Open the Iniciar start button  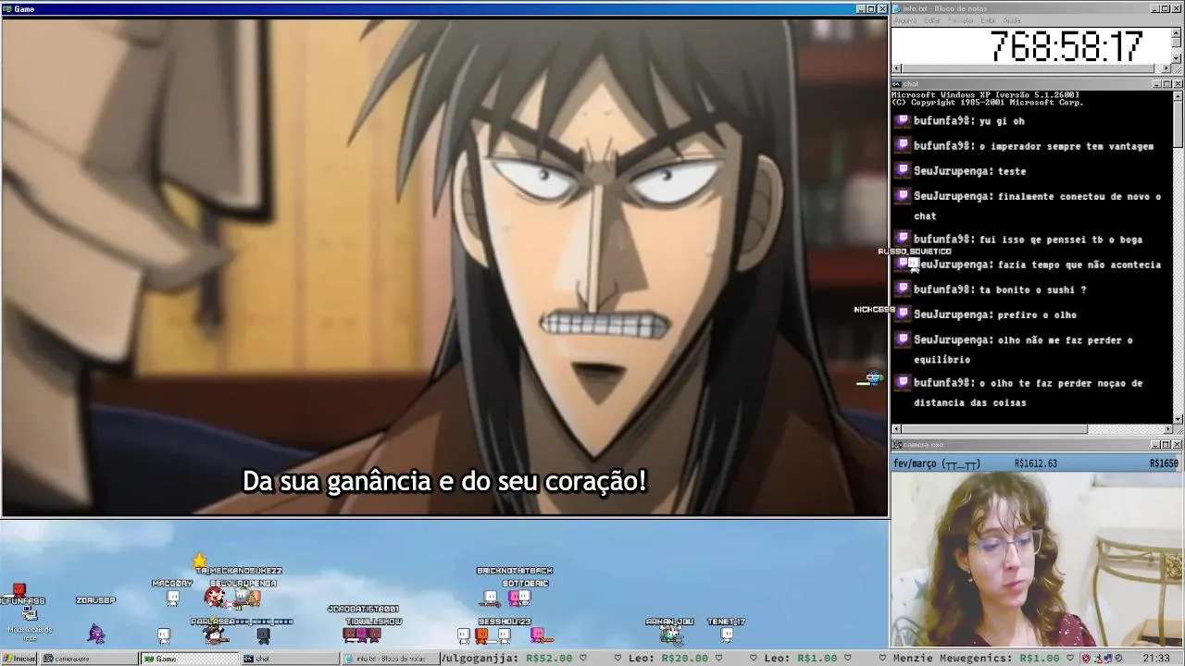click(19, 659)
